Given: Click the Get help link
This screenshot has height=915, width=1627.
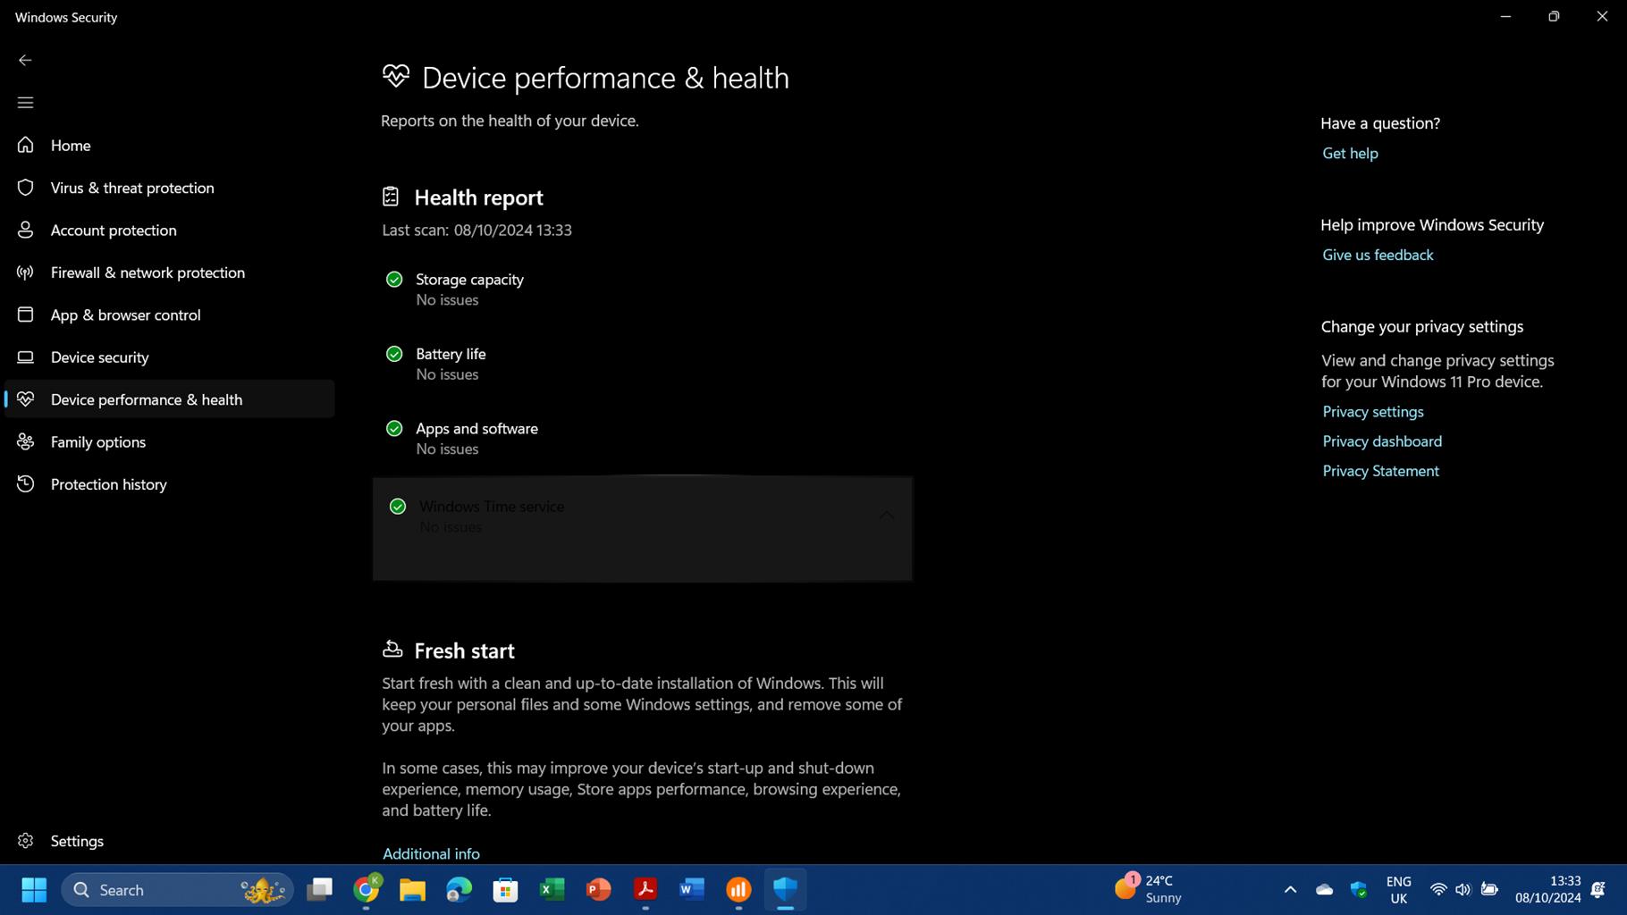Looking at the screenshot, I should click(1350, 154).
